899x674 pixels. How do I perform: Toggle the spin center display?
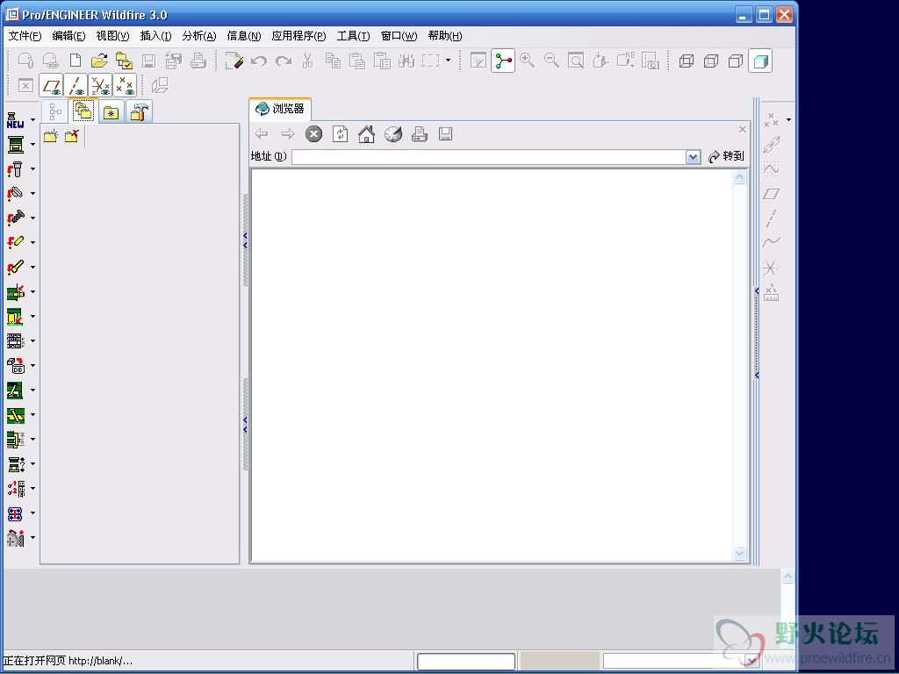click(503, 61)
